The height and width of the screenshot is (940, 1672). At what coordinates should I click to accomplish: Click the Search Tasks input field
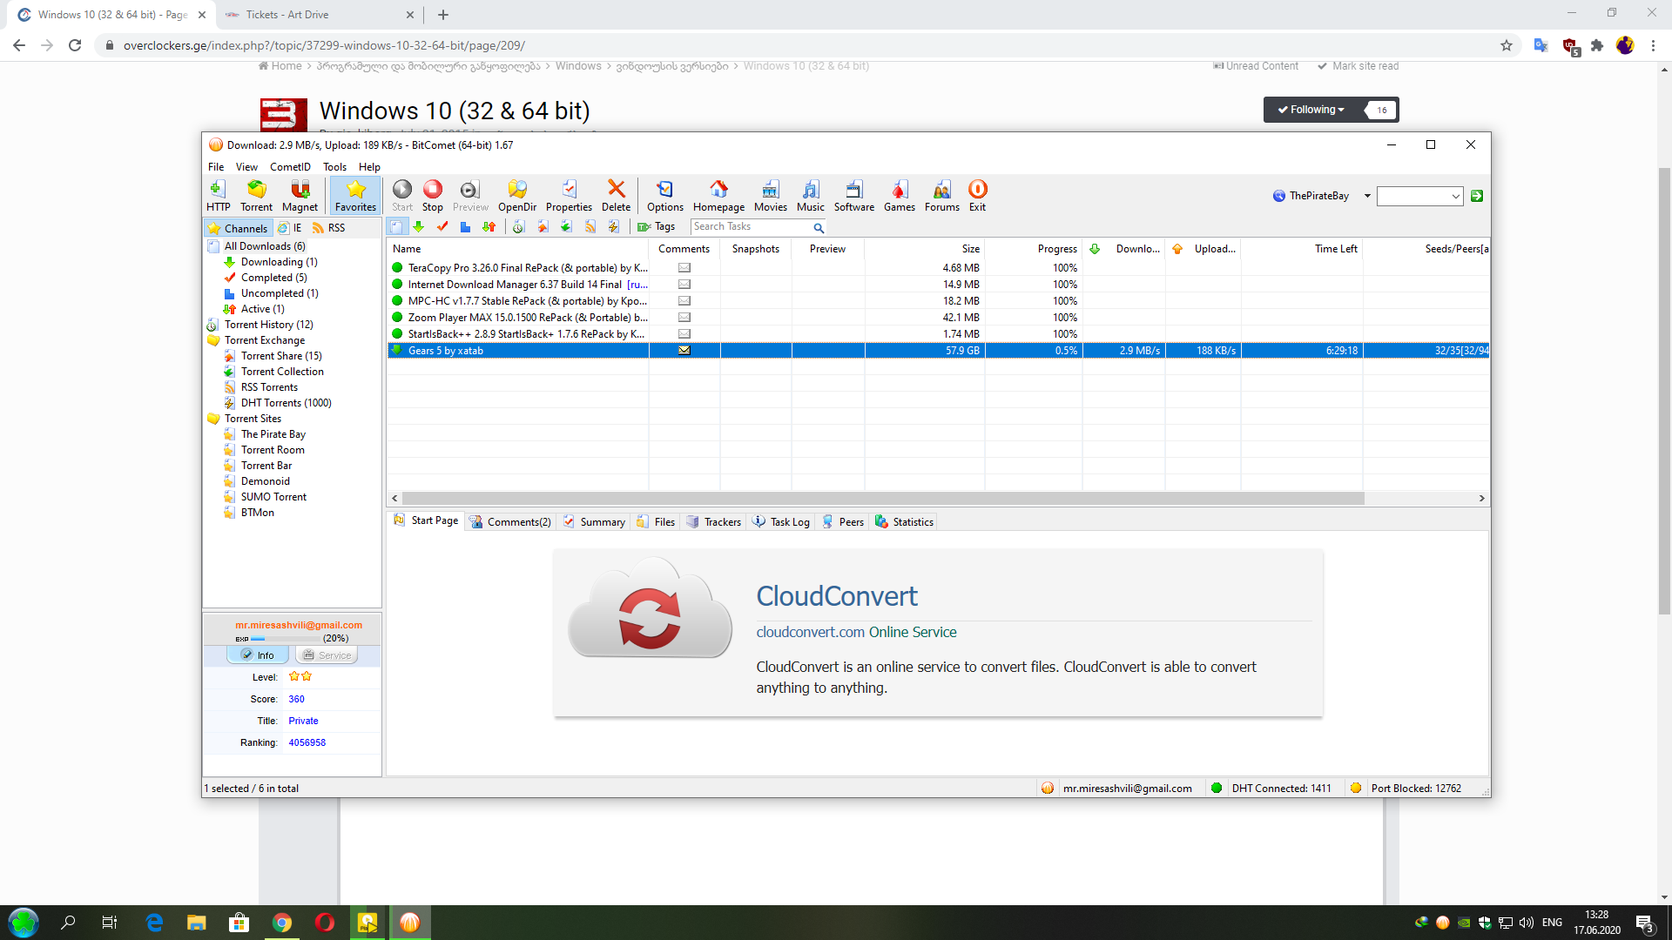point(751,226)
